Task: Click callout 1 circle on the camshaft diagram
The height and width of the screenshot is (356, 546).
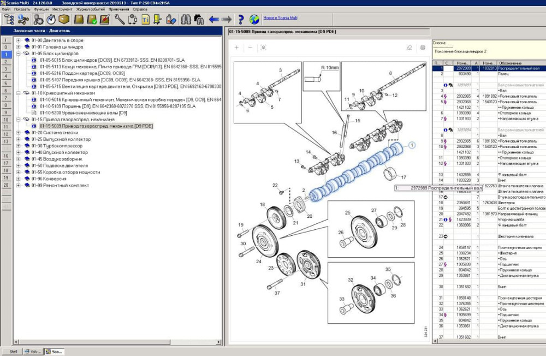Action: (x=412, y=145)
